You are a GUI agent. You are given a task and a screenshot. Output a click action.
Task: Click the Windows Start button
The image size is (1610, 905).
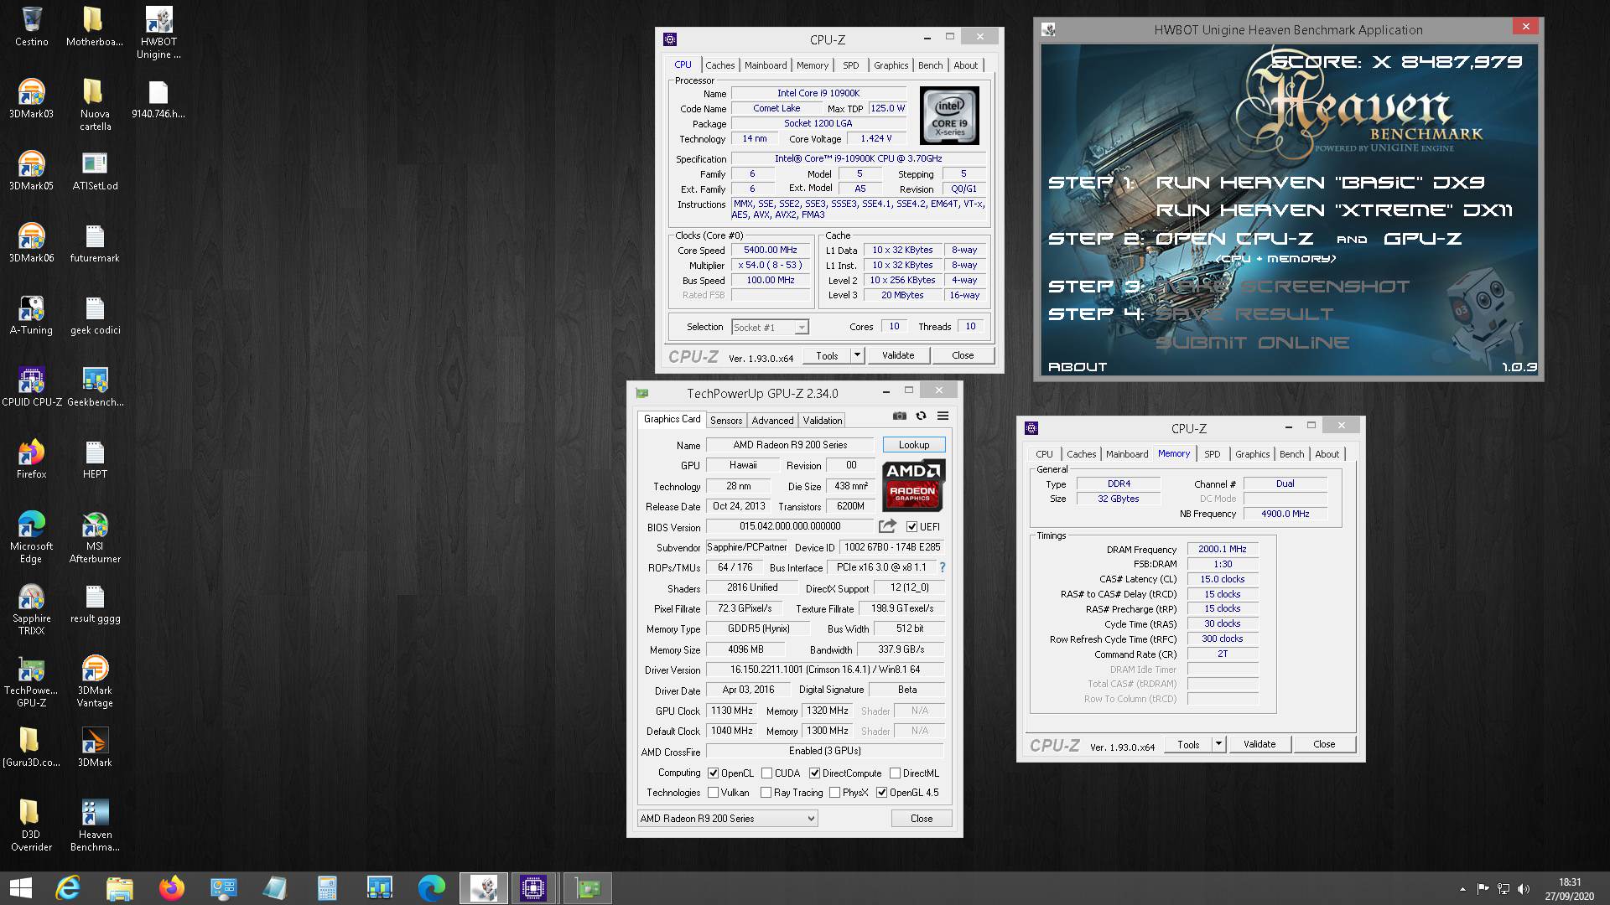point(20,887)
